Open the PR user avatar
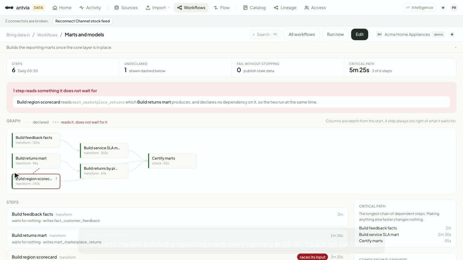This screenshot has width=463, height=260. (x=454, y=8)
